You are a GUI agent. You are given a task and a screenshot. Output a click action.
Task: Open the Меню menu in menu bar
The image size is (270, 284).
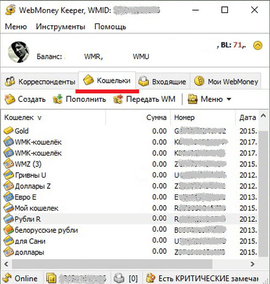point(16,27)
